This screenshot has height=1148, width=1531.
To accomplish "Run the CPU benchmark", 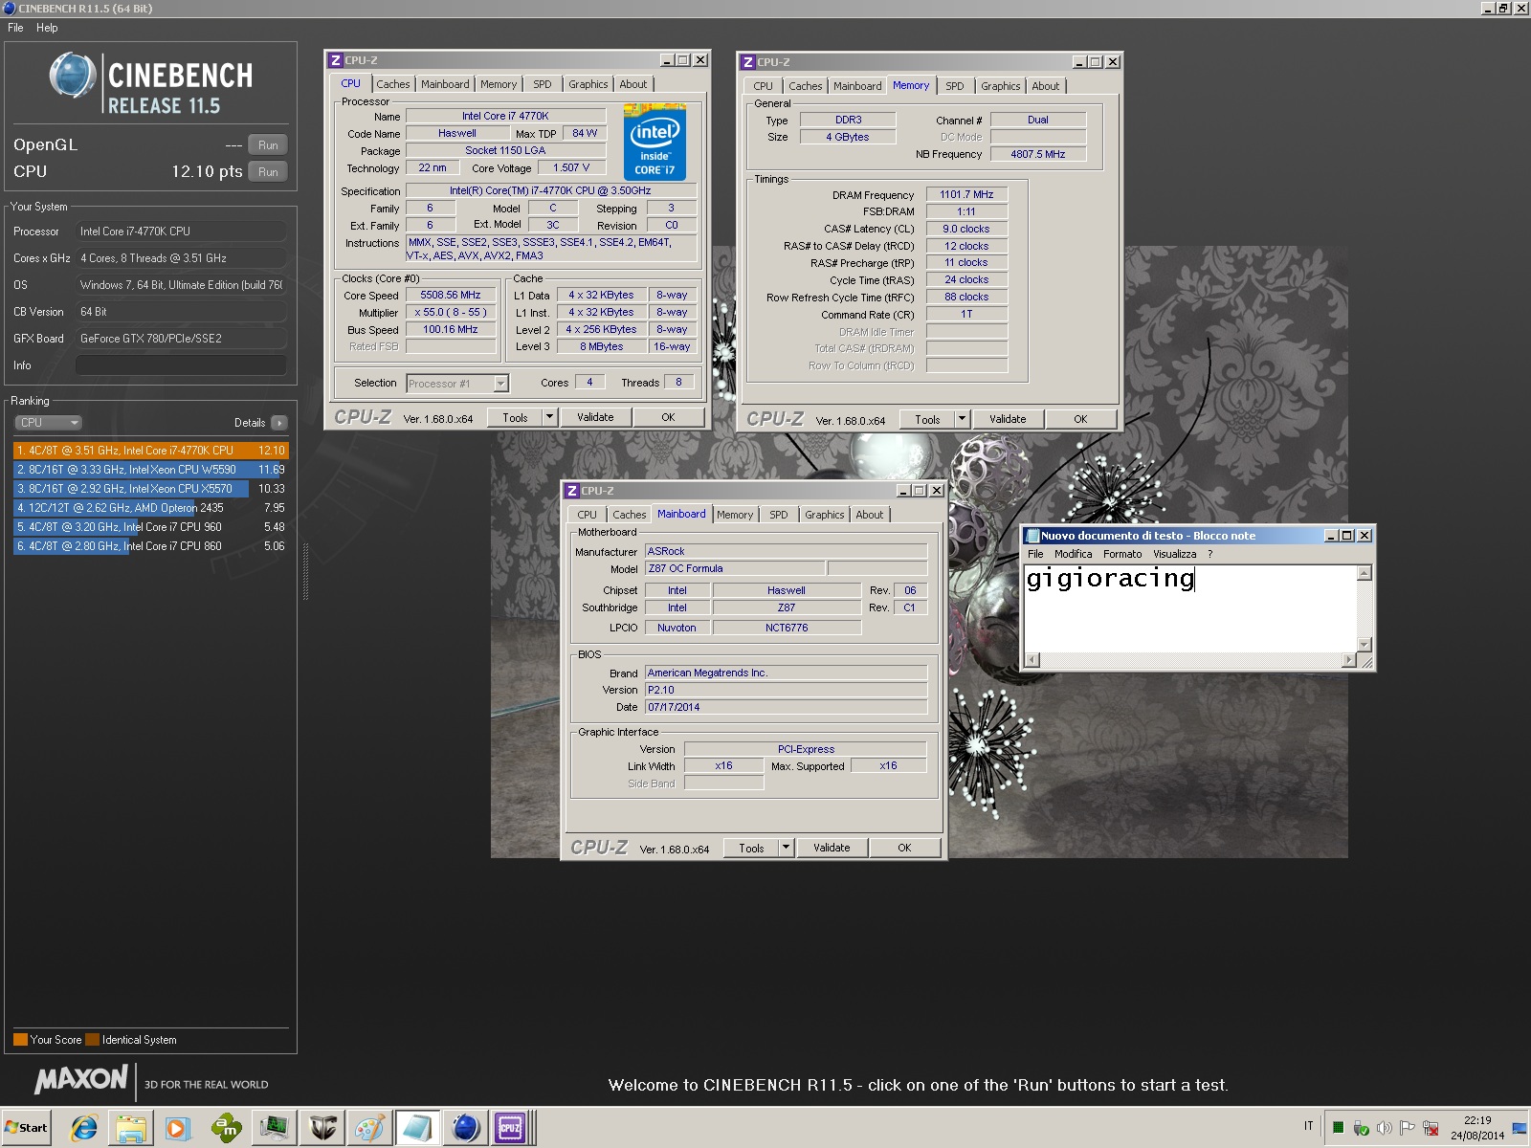I will click(x=268, y=172).
